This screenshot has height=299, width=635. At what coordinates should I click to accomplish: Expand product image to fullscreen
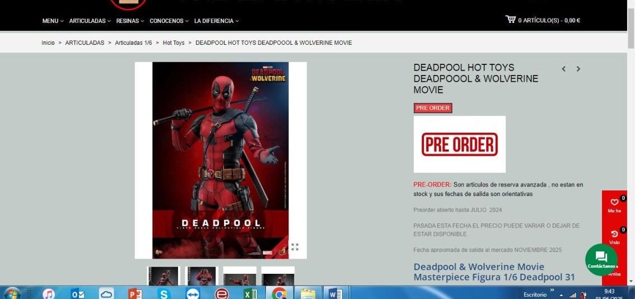(x=295, y=247)
